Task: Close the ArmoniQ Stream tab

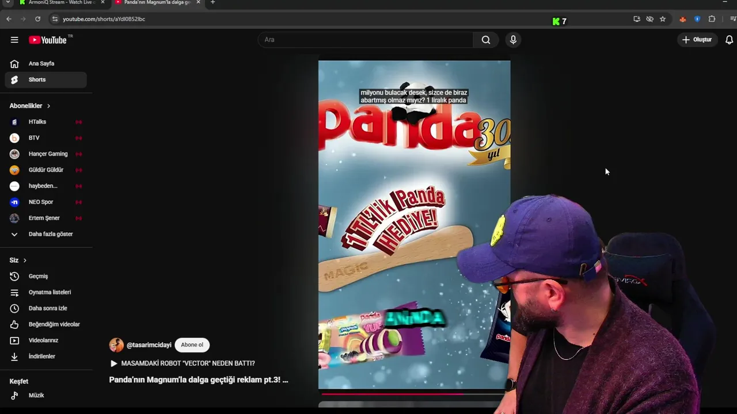Action: pyautogui.click(x=102, y=2)
